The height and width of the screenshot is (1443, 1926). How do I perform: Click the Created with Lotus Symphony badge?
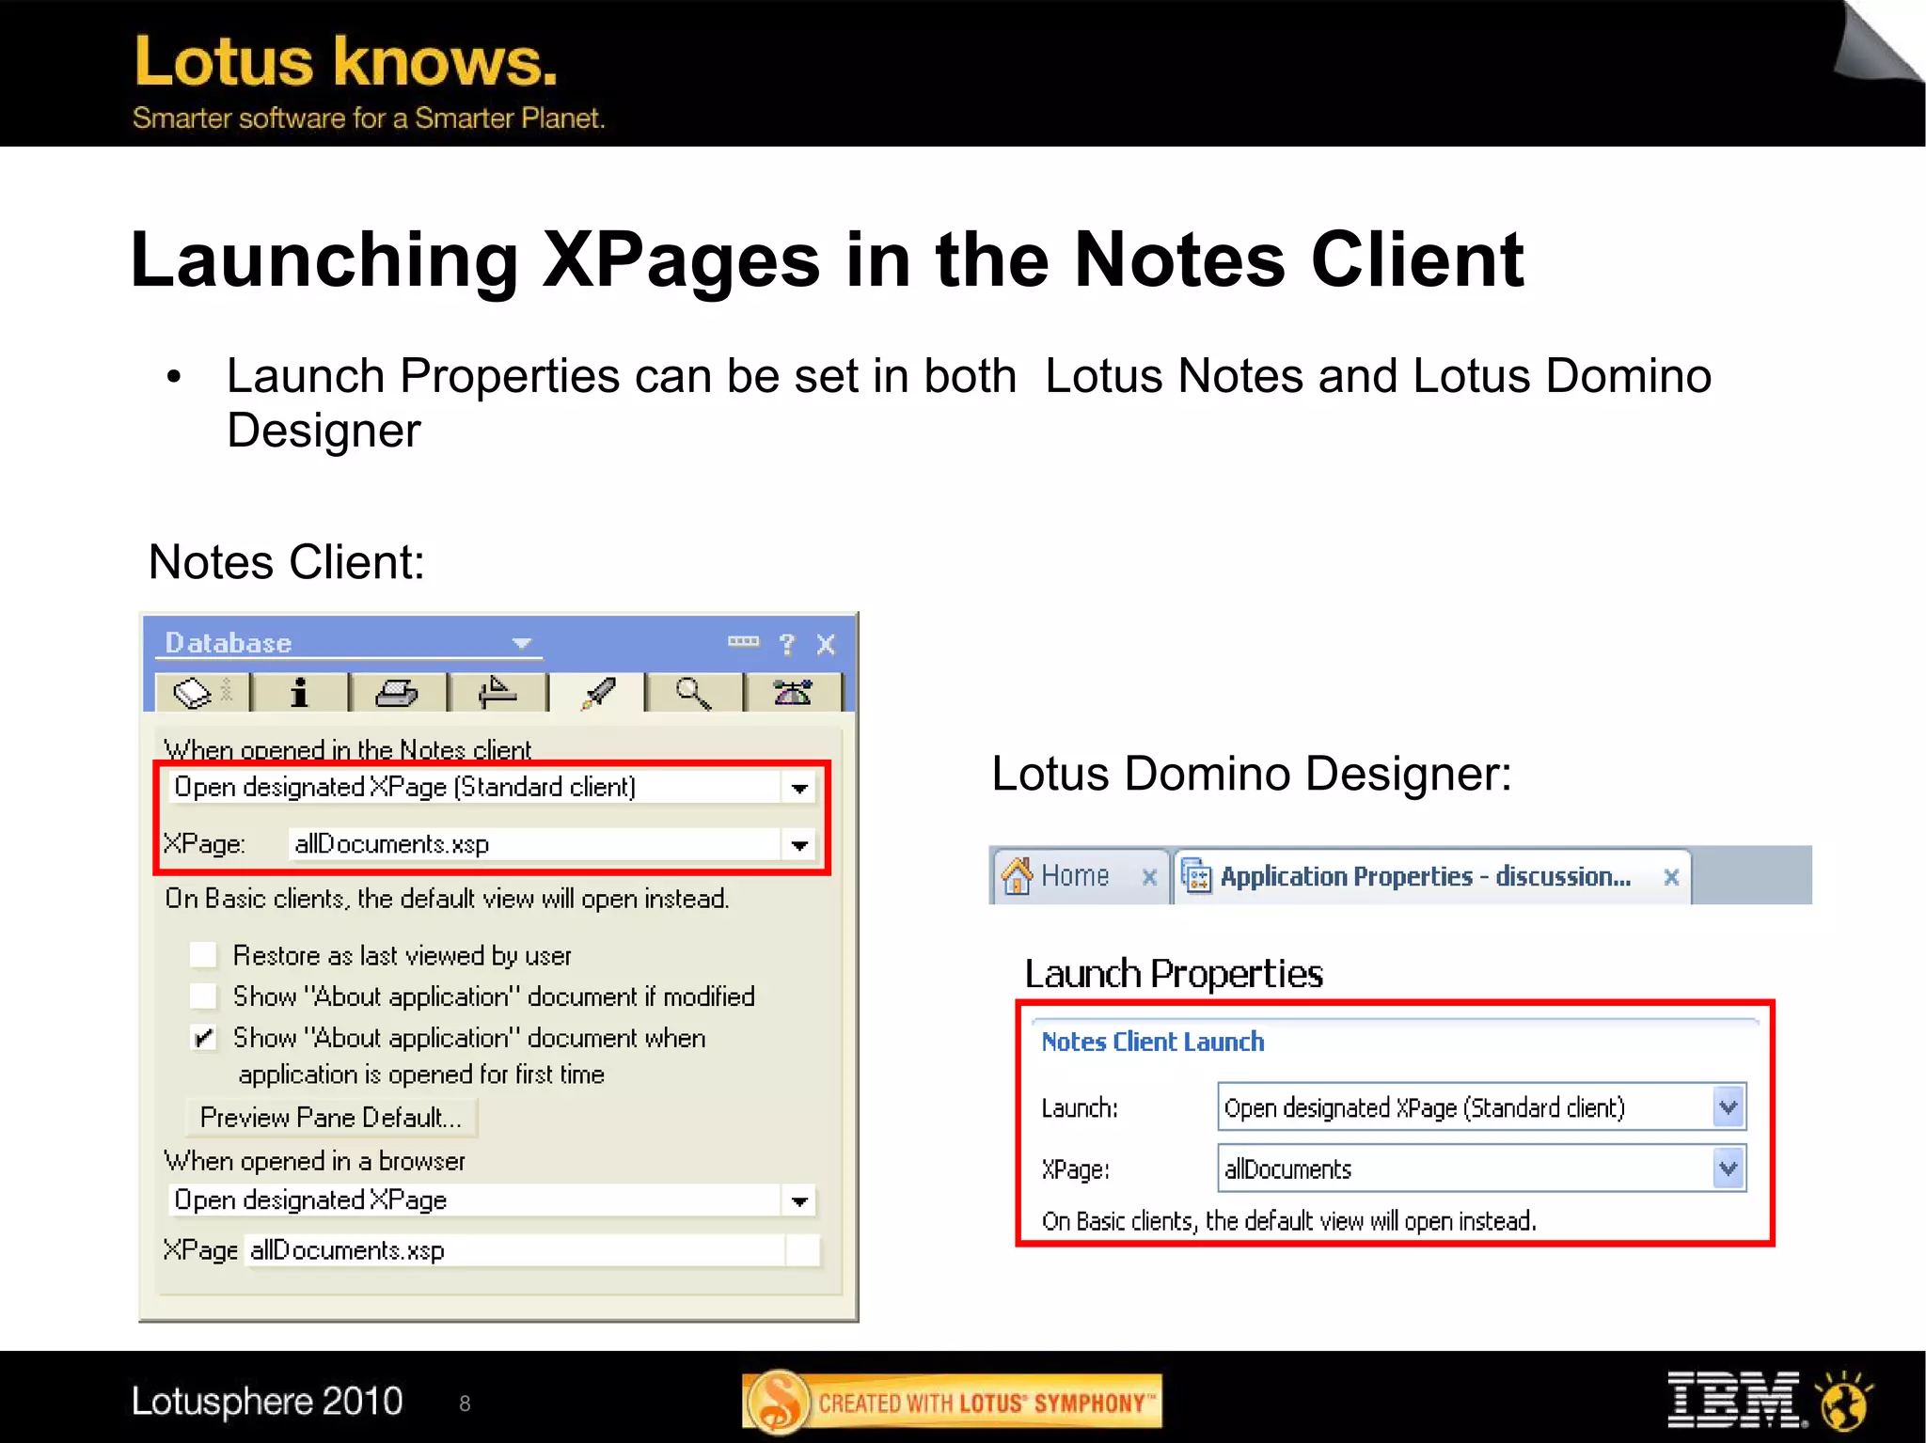(x=953, y=1402)
